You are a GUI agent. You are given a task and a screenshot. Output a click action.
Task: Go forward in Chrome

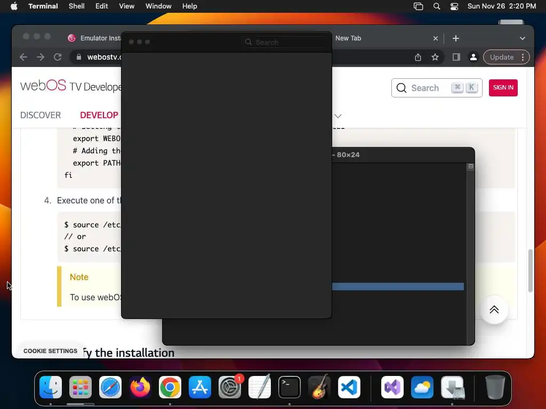(x=41, y=57)
